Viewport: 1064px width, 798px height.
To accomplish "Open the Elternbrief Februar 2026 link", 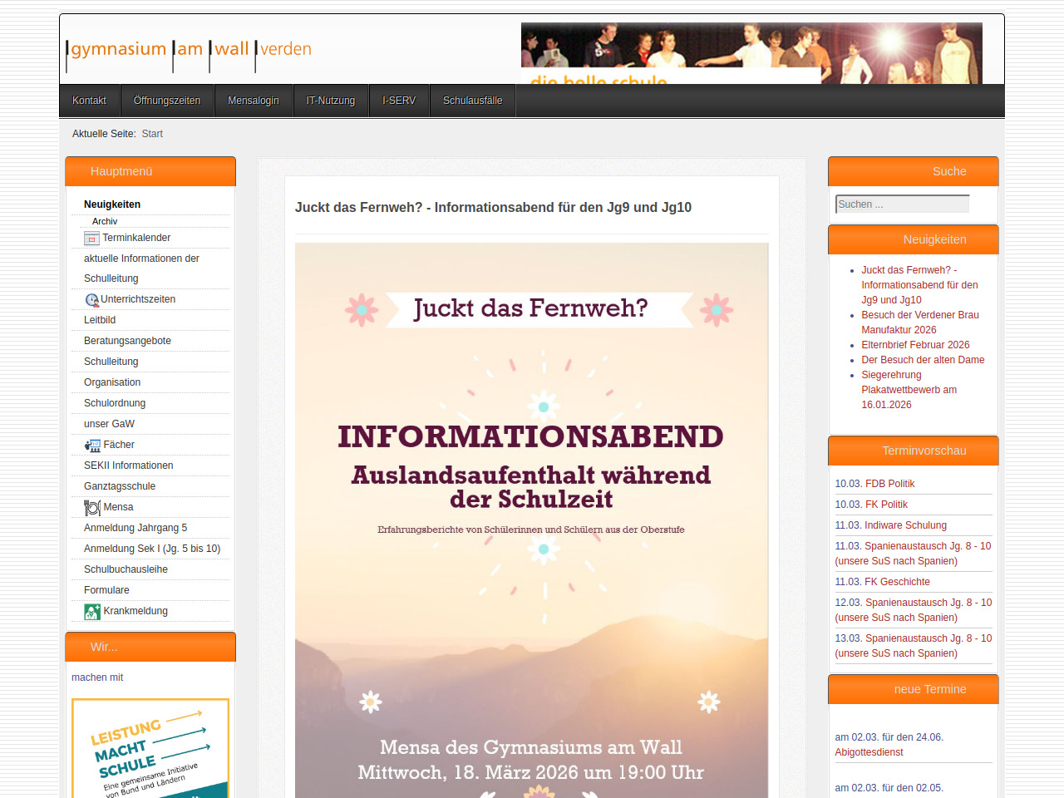I will (x=915, y=345).
